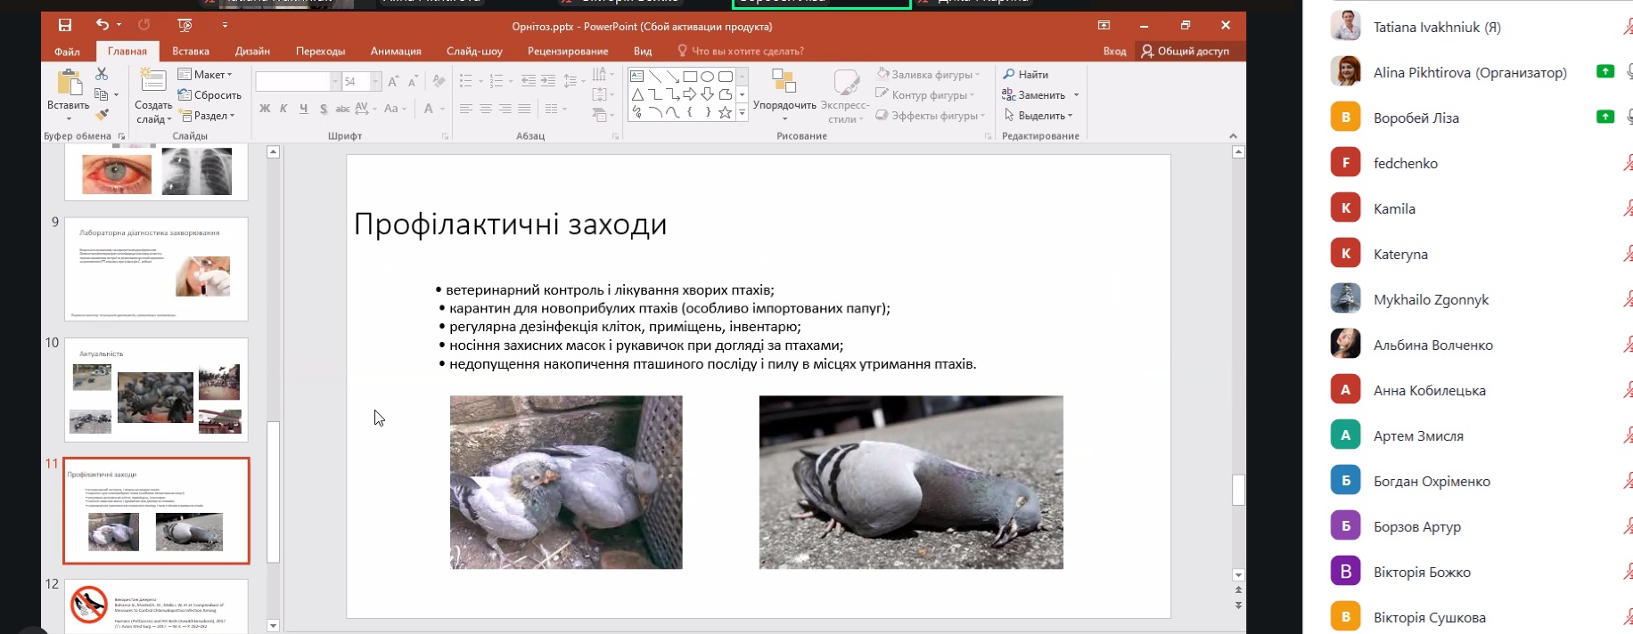
Task: Click the Найти search button
Action: [1025, 75]
